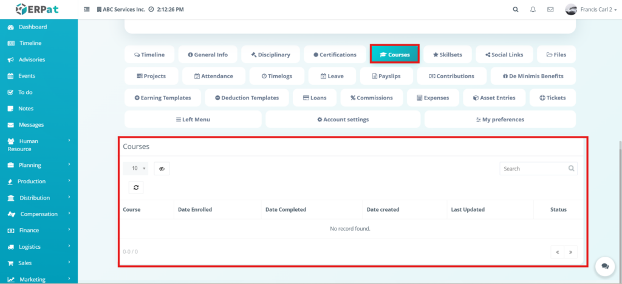Open the mail envelope icon in header
The image size is (622, 284).
(x=550, y=10)
